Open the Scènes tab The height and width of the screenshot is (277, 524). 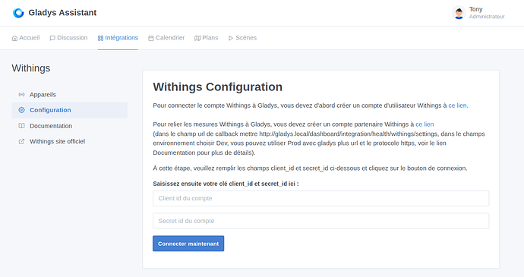(x=242, y=38)
